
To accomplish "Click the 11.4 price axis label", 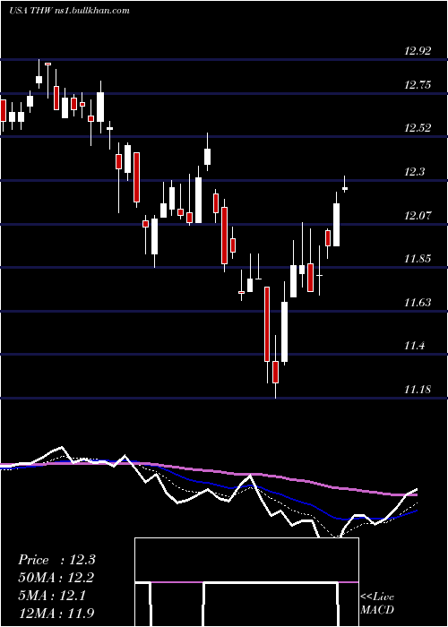I will (414, 346).
